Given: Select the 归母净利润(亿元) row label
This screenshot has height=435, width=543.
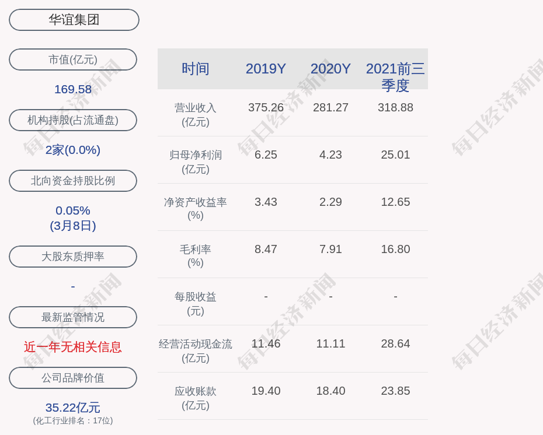Looking at the screenshot, I should click(196, 162).
